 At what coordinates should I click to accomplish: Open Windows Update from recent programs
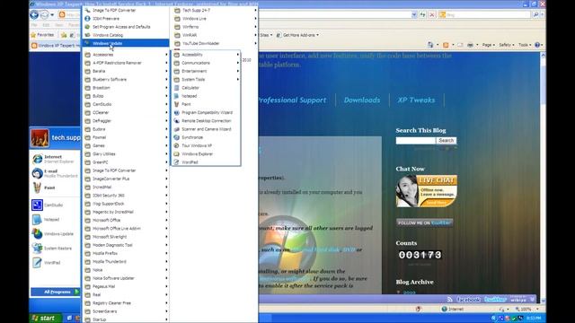pos(55,233)
